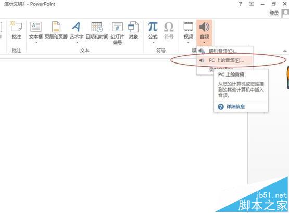This screenshot has width=289, height=213.
Task: Open PowerPoint help question mark
Action: click(240, 4)
